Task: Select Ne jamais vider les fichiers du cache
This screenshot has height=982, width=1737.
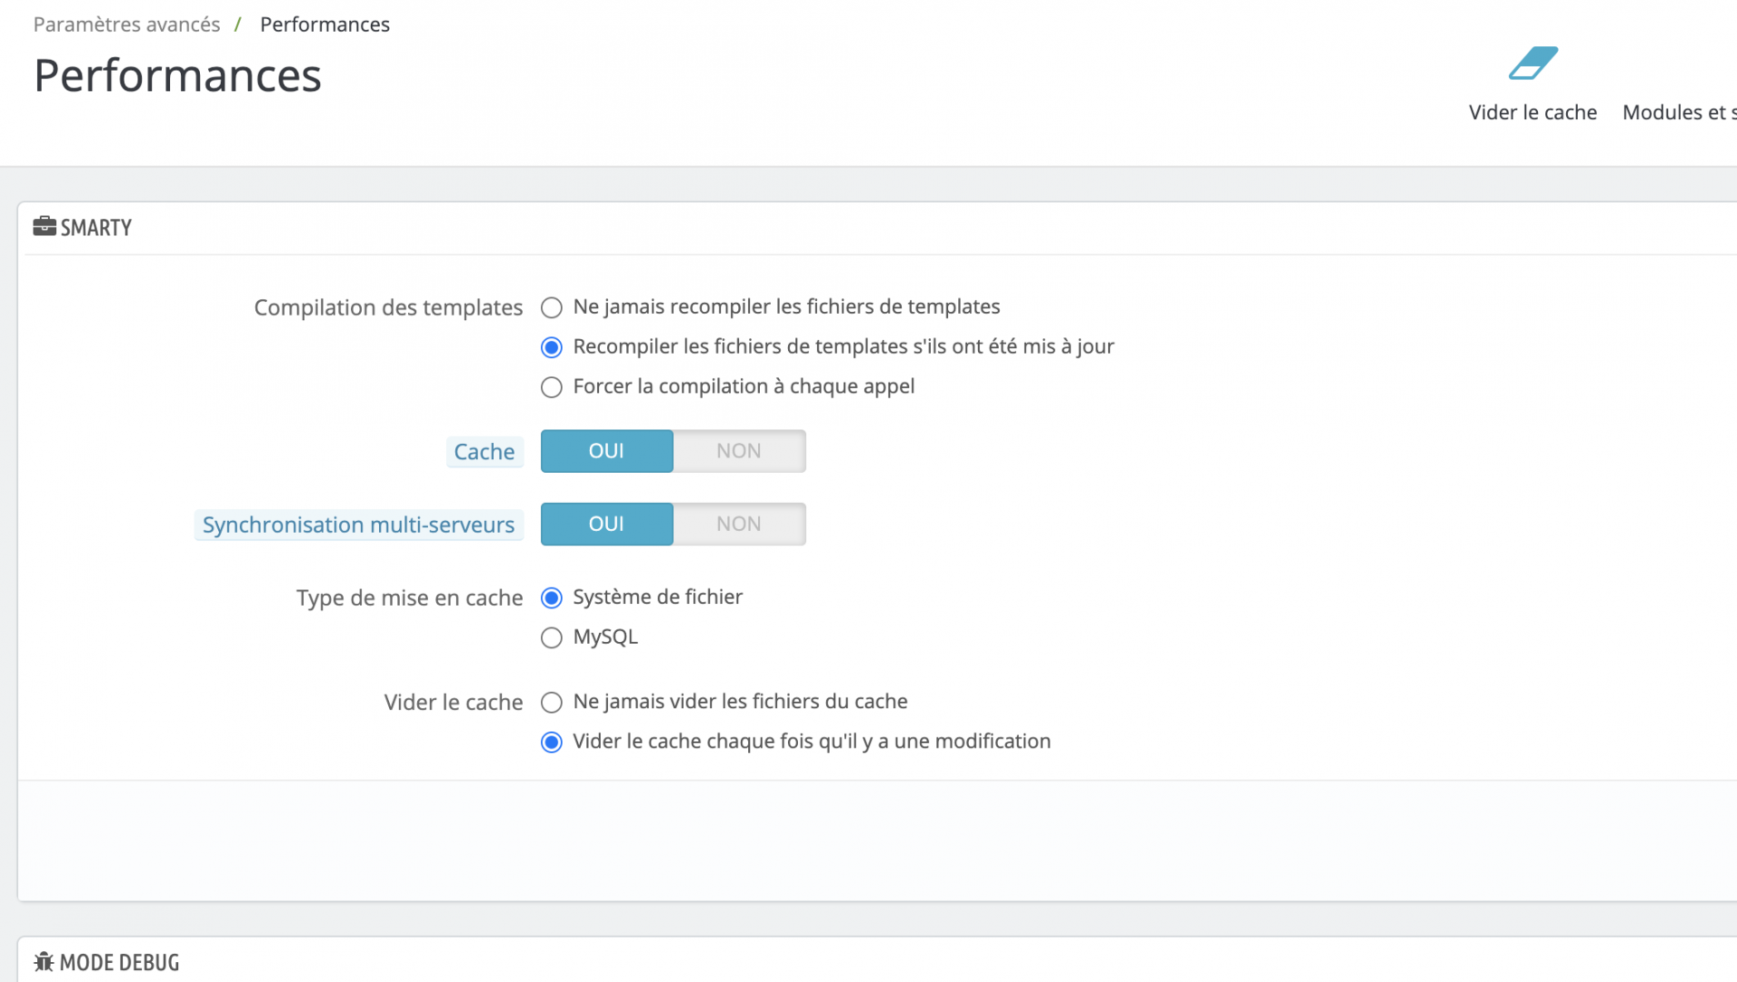Action: pyautogui.click(x=551, y=703)
